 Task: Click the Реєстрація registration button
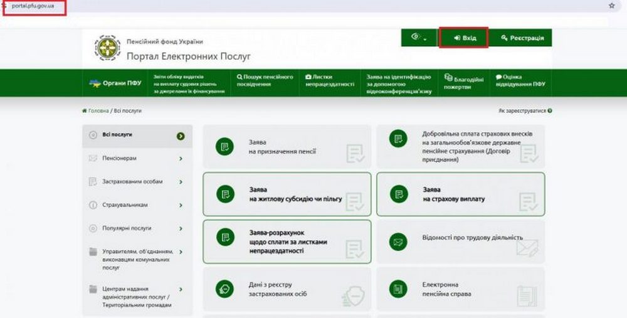tap(522, 38)
